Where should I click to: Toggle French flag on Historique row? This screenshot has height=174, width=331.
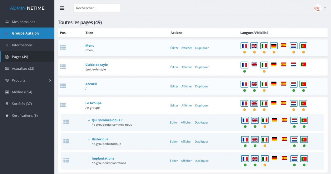point(245,139)
